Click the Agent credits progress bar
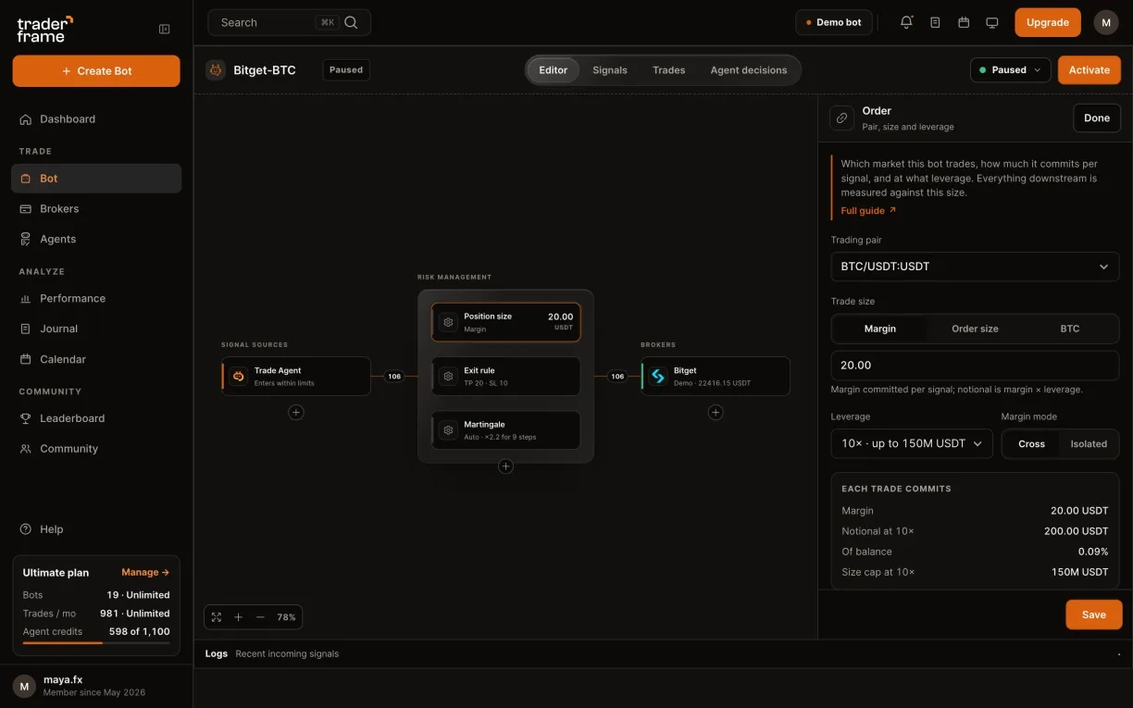 pyautogui.click(x=96, y=642)
